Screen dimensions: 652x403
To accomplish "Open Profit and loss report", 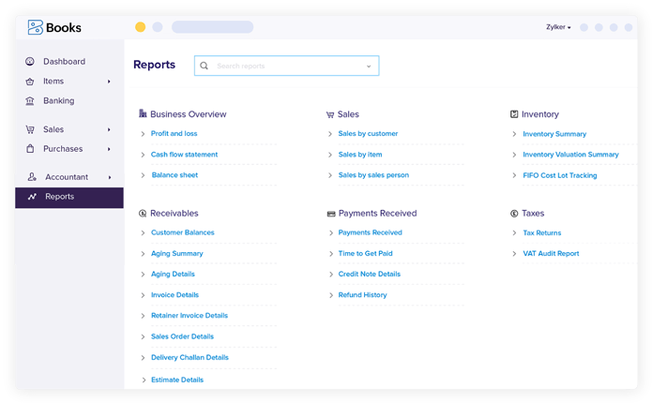I will 174,133.
